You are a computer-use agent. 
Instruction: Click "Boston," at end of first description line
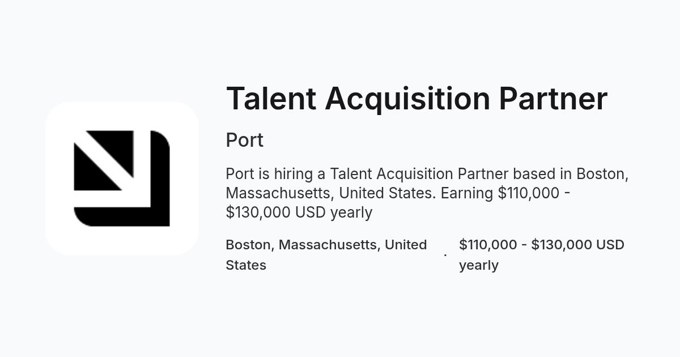pos(602,174)
